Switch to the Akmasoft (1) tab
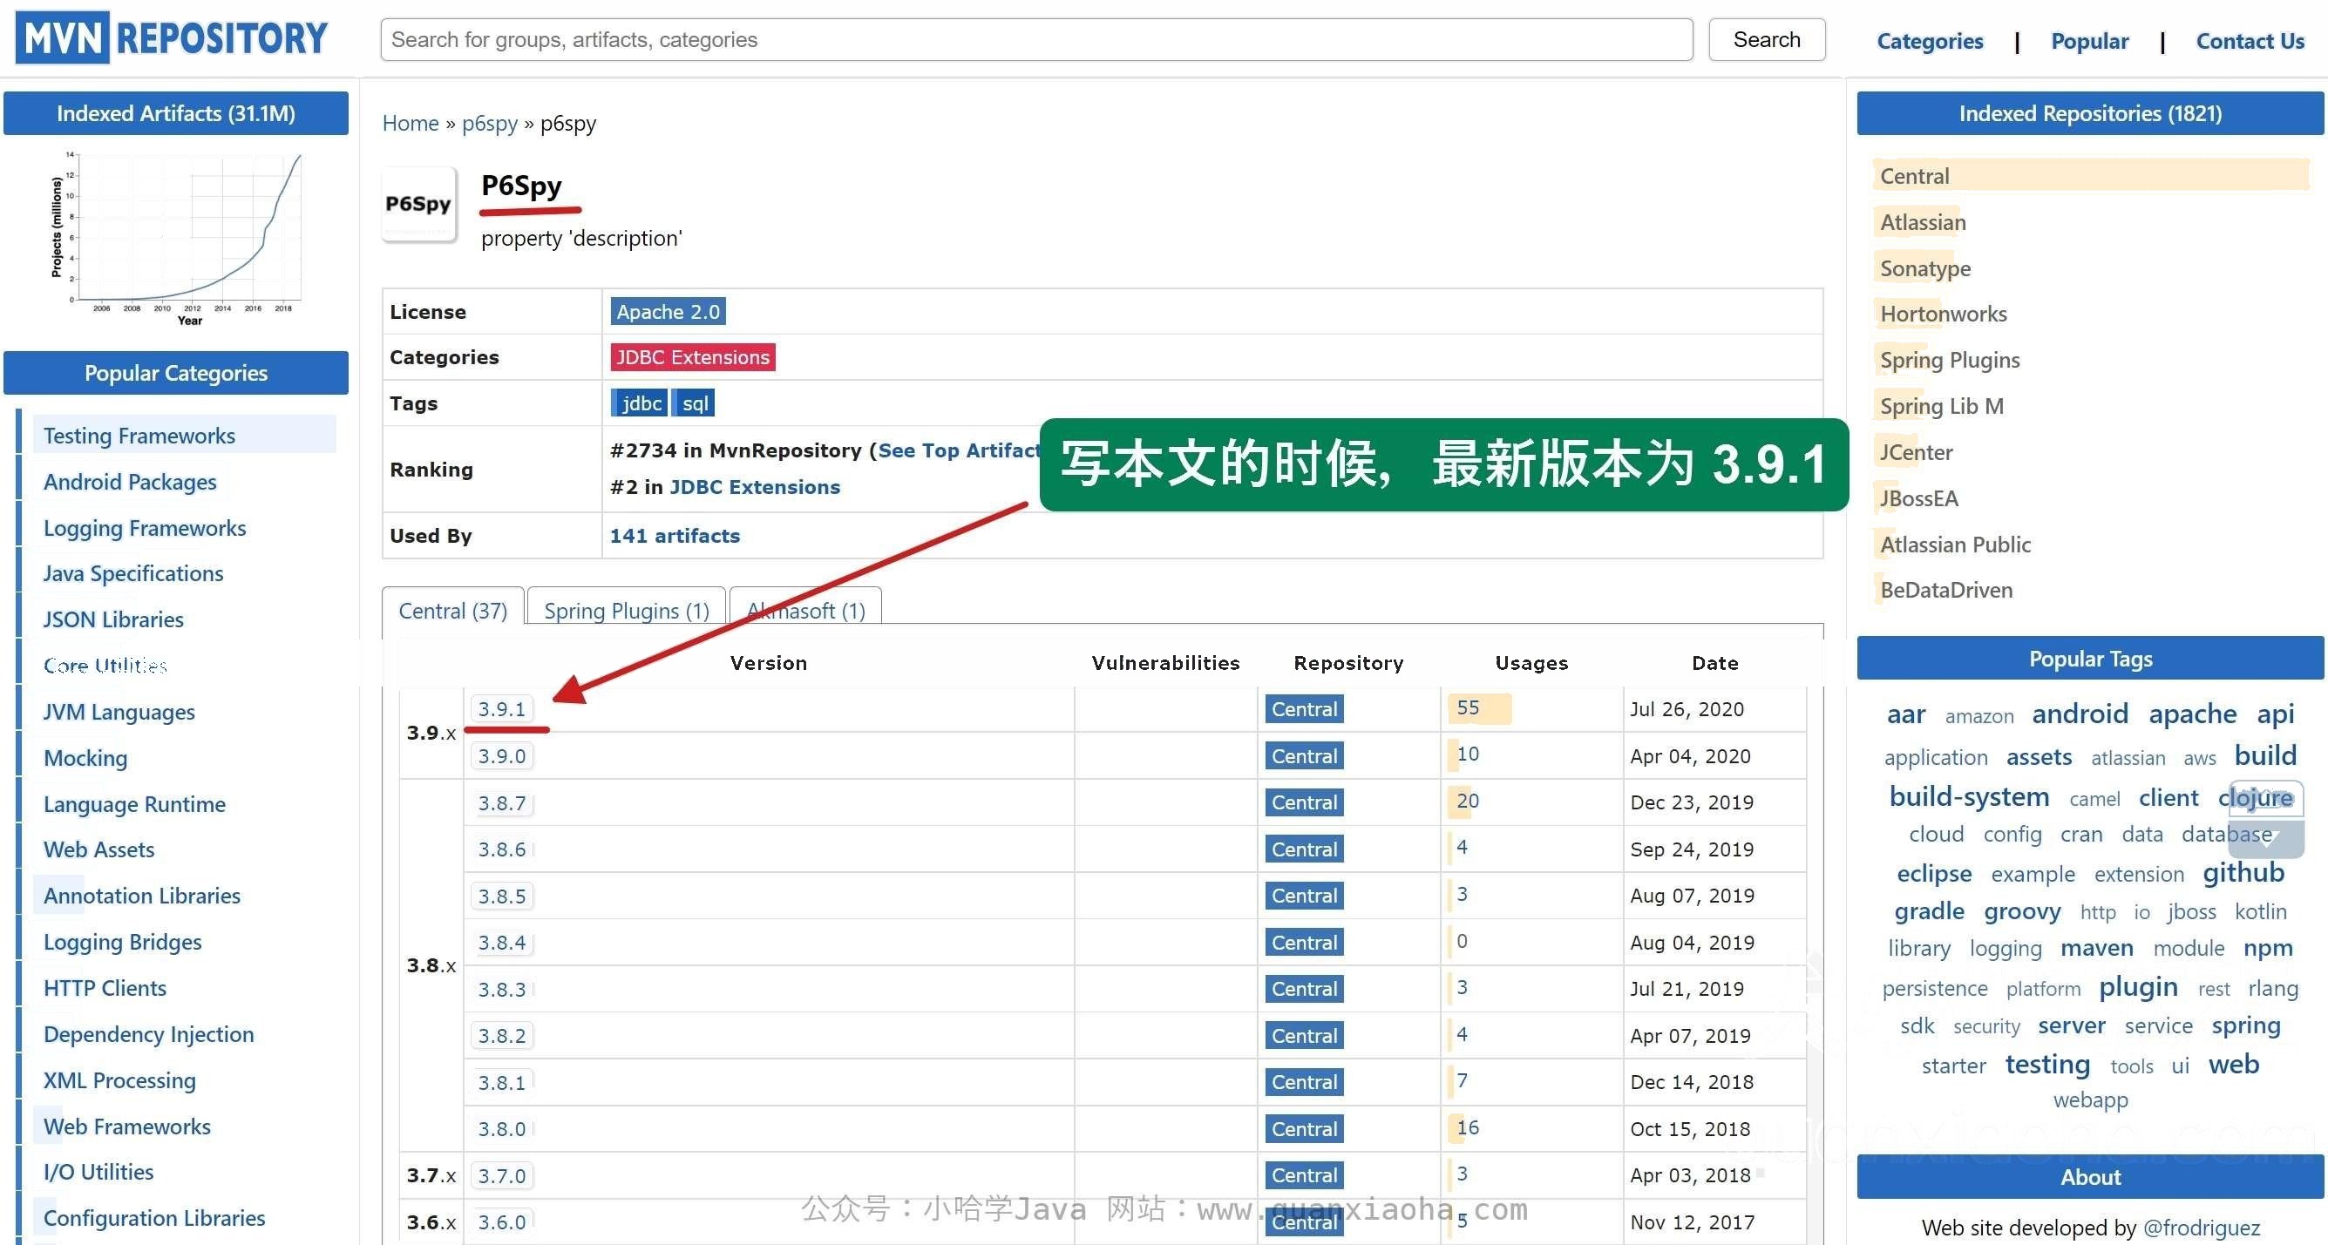2328x1245 pixels. [805, 610]
